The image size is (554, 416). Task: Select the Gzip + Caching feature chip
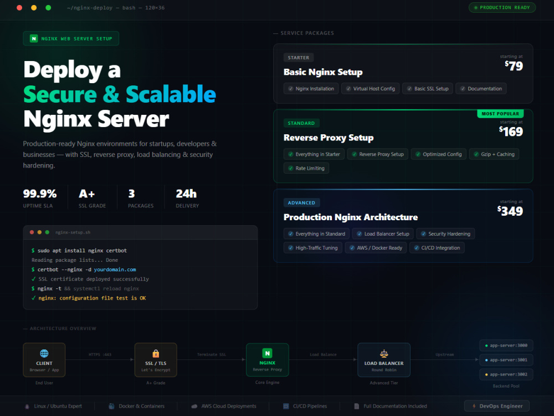click(494, 154)
